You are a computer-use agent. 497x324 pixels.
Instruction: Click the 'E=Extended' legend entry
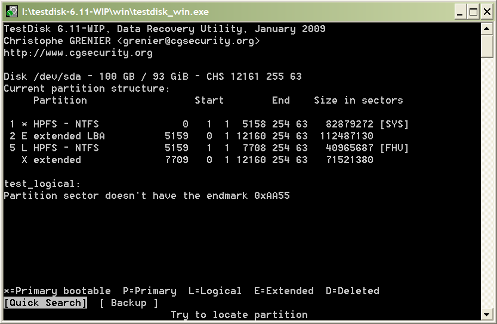tap(284, 291)
